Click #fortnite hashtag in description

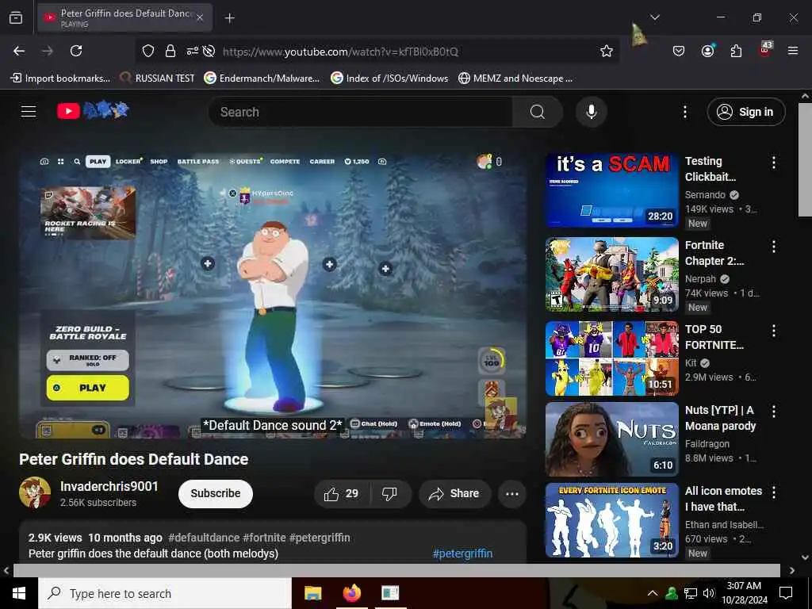[264, 538]
